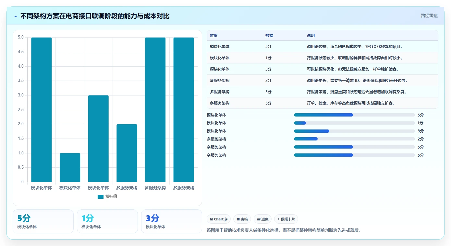Click the row text starting 调用链较短
This screenshot has height=246, width=451.
click(x=355, y=47)
